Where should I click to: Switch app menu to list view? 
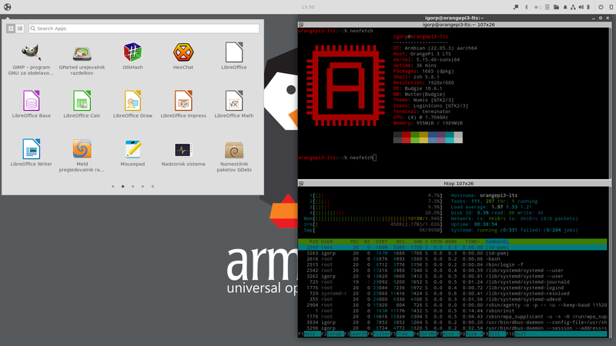(x=20, y=28)
